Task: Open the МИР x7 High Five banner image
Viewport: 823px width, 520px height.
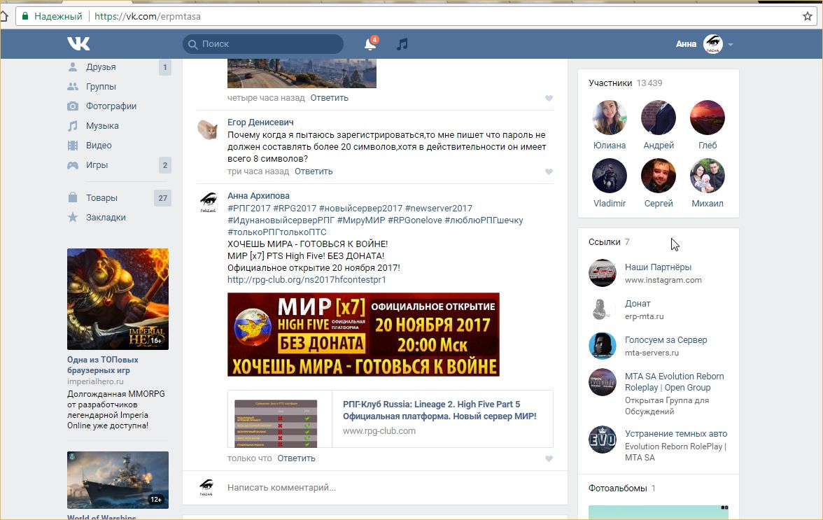Action: [x=363, y=335]
